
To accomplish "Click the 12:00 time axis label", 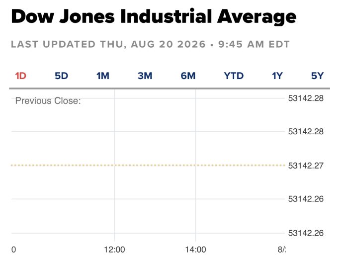I will (x=114, y=250).
